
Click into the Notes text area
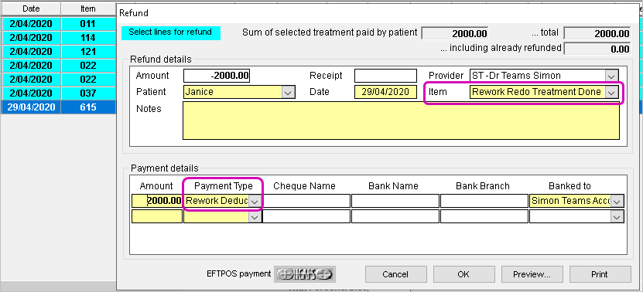tap(401, 121)
